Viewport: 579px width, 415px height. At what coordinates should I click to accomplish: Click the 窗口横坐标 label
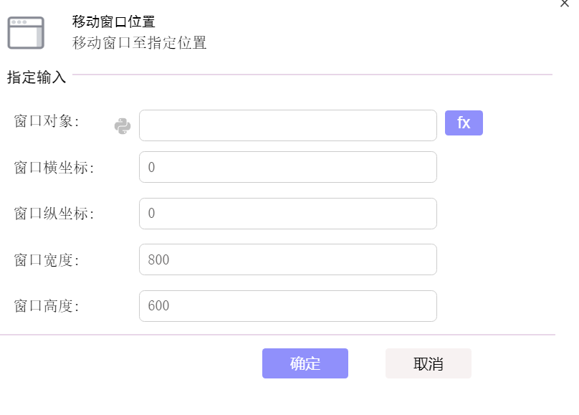pyautogui.click(x=54, y=167)
